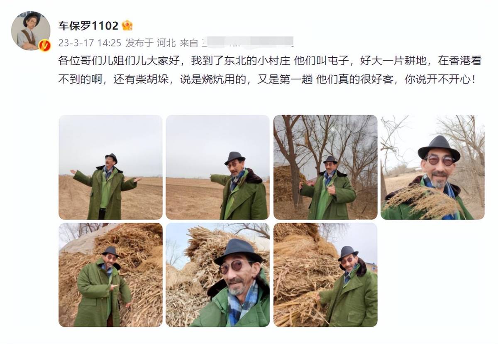
Task: Open close-up selfie holding reed plume
Action: pos(432,167)
